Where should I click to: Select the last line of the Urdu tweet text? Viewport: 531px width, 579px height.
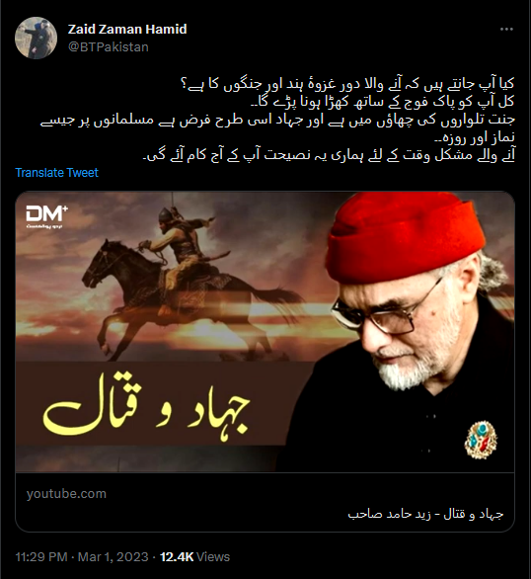[329, 155]
